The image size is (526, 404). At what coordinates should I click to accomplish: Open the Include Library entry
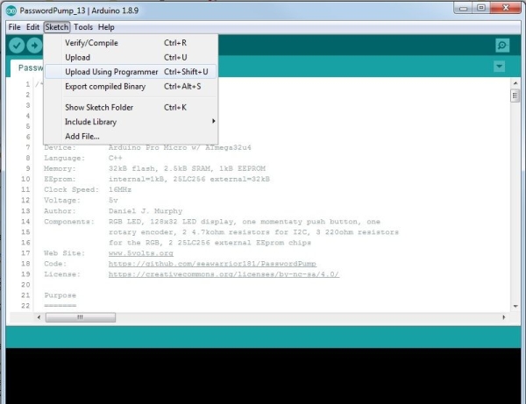(131, 122)
